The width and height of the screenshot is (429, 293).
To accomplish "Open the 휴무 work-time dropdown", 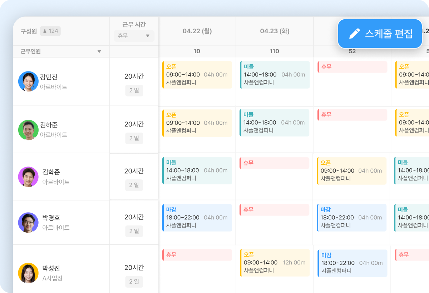I will point(134,36).
